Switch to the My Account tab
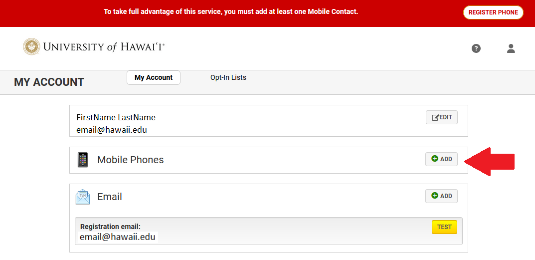 pos(154,77)
